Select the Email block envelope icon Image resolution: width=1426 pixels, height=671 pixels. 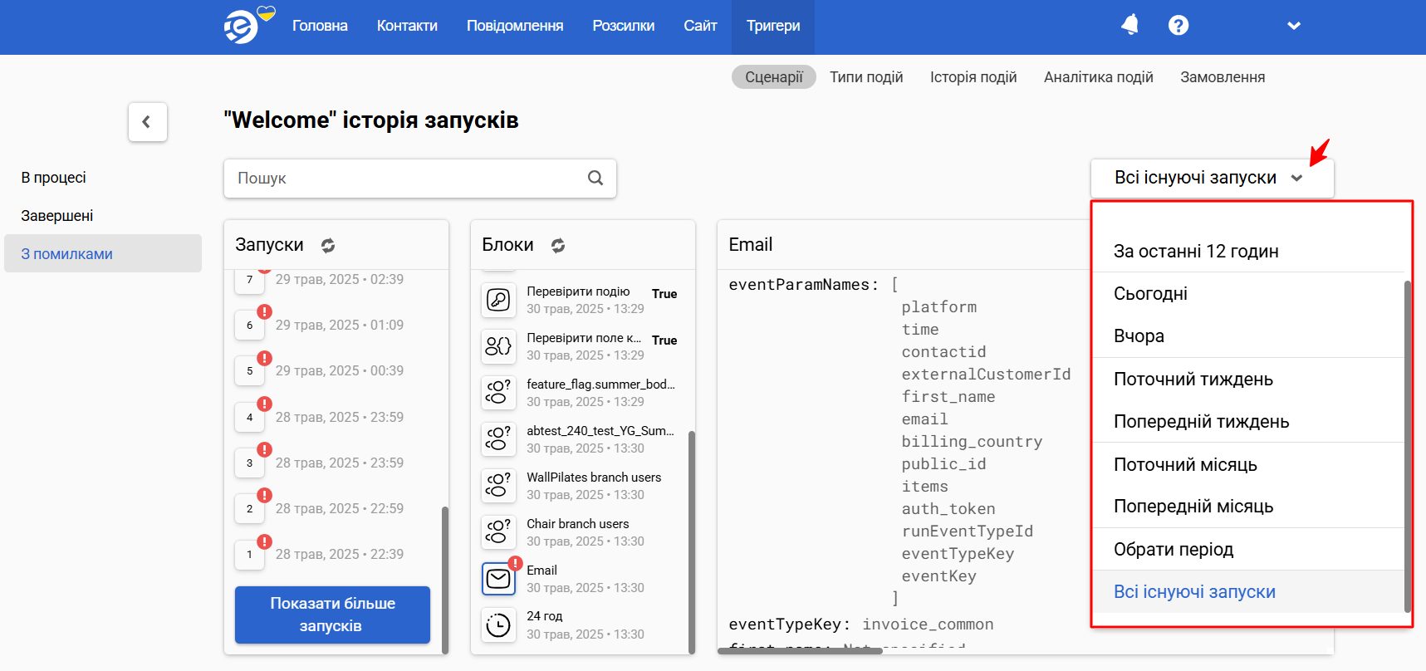pyautogui.click(x=498, y=579)
